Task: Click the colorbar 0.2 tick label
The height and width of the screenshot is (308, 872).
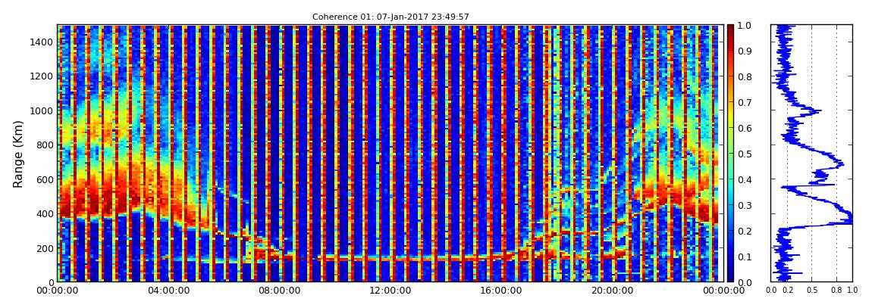Action: tap(744, 231)
